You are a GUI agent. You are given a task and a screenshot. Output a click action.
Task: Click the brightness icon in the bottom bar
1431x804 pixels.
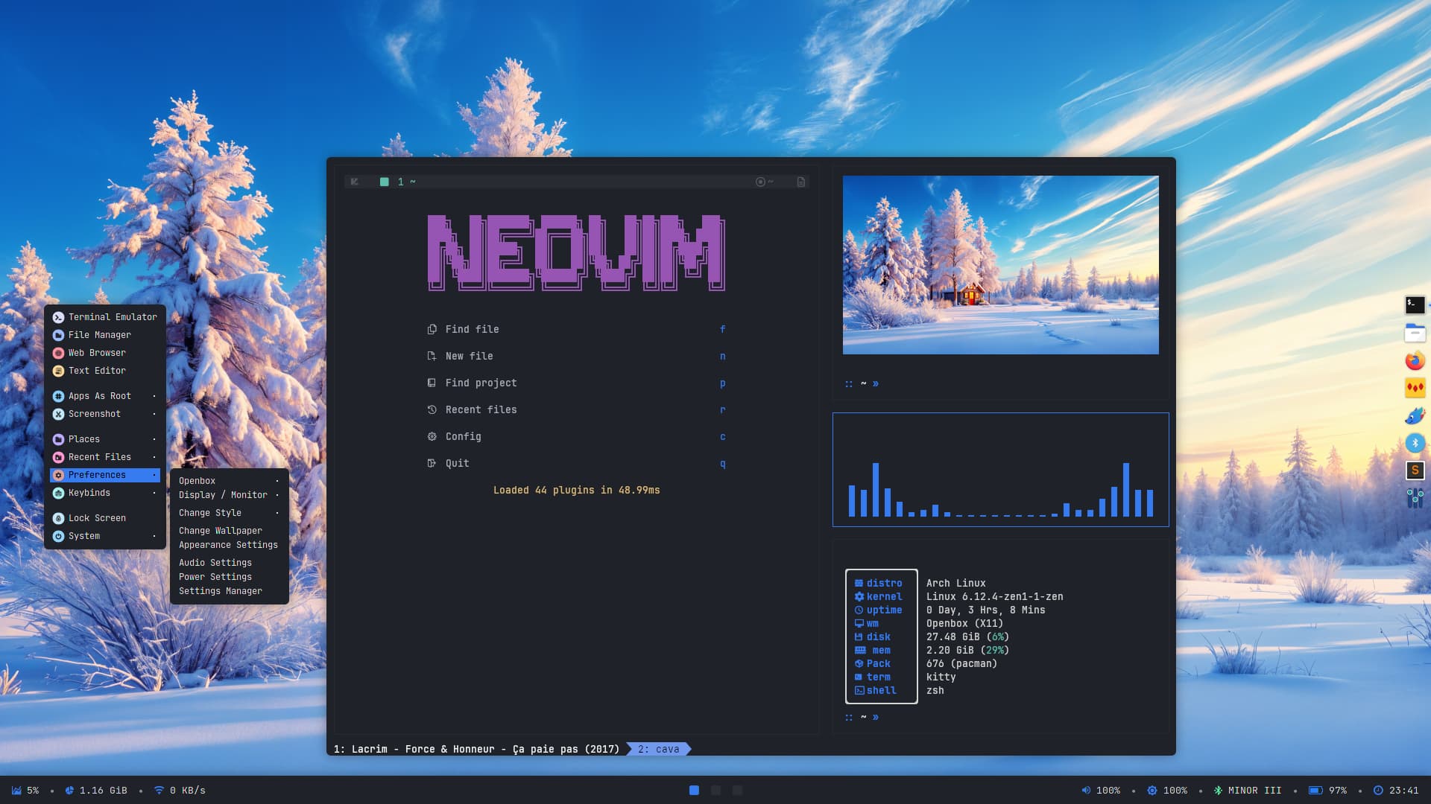coord(1152,791)
